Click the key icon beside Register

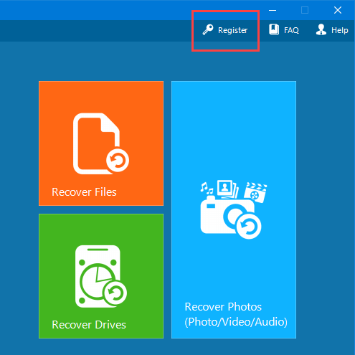208,30
